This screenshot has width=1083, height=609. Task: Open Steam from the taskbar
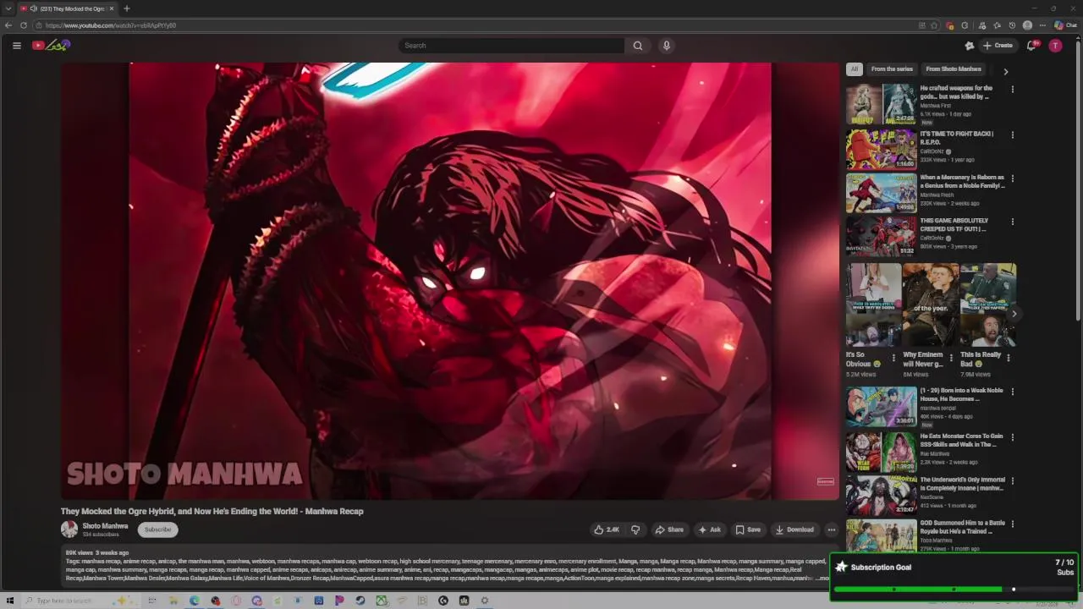click(360, 601)
